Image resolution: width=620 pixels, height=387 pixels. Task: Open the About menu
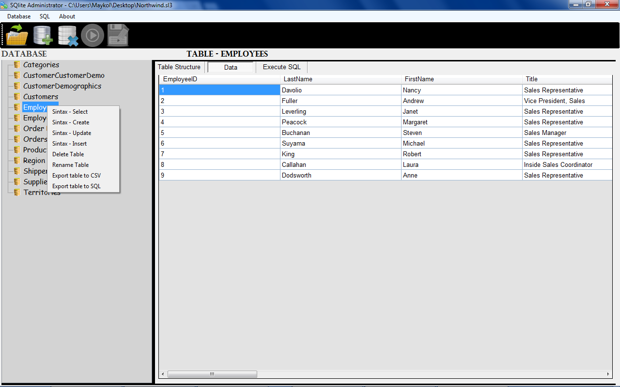click(67, 16)
